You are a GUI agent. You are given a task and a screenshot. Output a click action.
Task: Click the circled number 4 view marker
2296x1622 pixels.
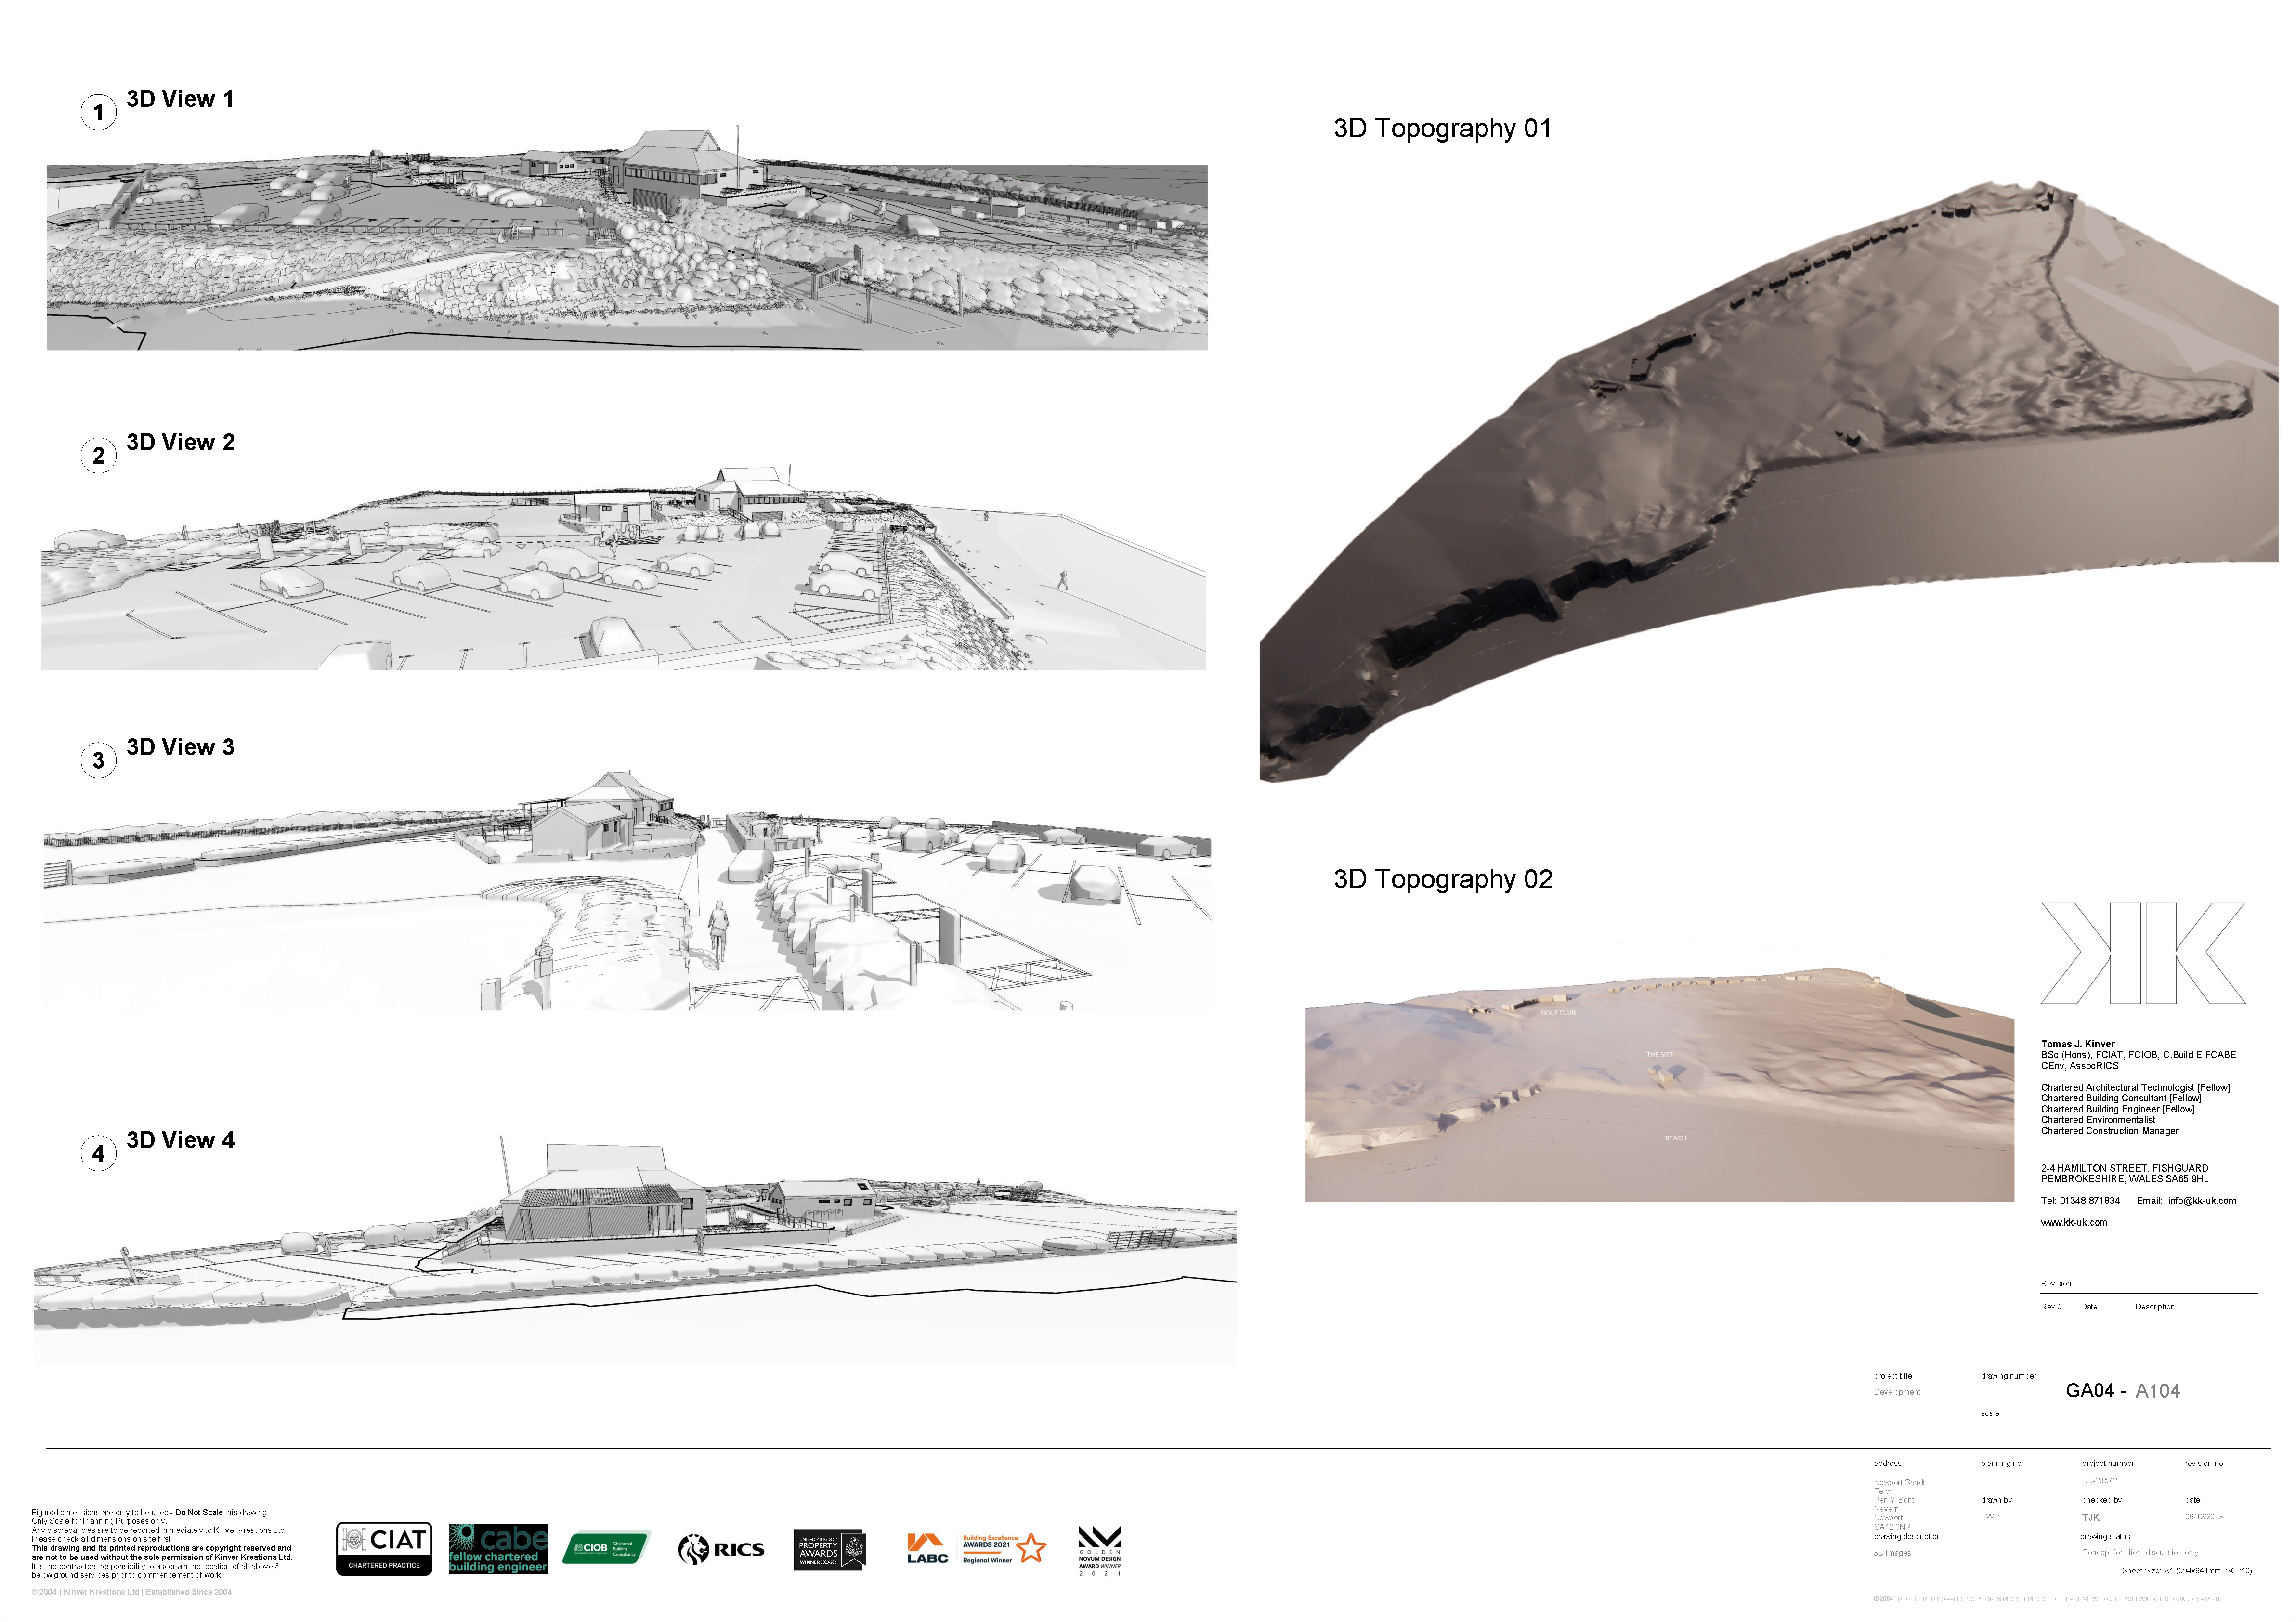[98, 1153]
